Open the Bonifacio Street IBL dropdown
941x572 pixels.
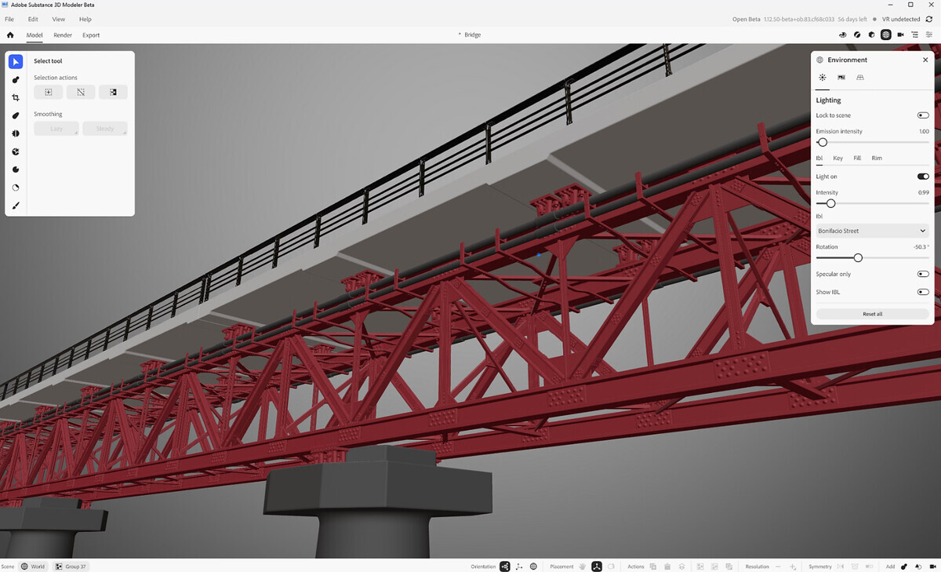point(872,231)
